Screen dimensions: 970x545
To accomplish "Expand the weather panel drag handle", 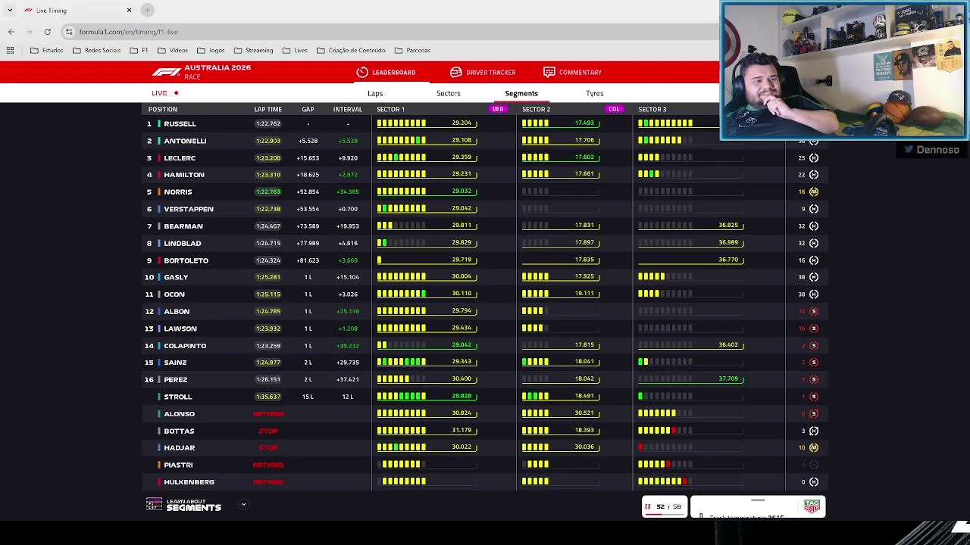I will 757,500.
